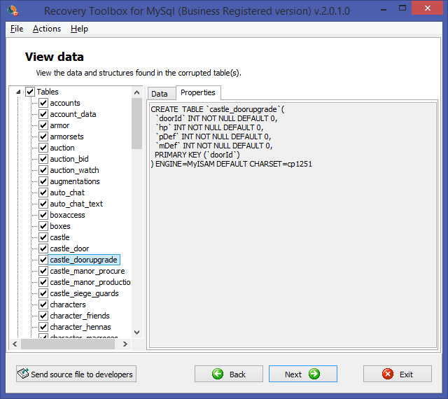Select the auto_chat table row
This screenshot has width=448, height=399.
pyautogui.click(x=67, y=192)
